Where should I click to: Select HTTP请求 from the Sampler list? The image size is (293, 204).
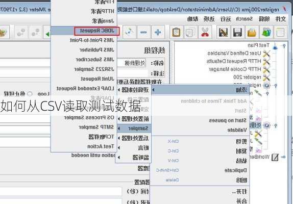(84, 11)
